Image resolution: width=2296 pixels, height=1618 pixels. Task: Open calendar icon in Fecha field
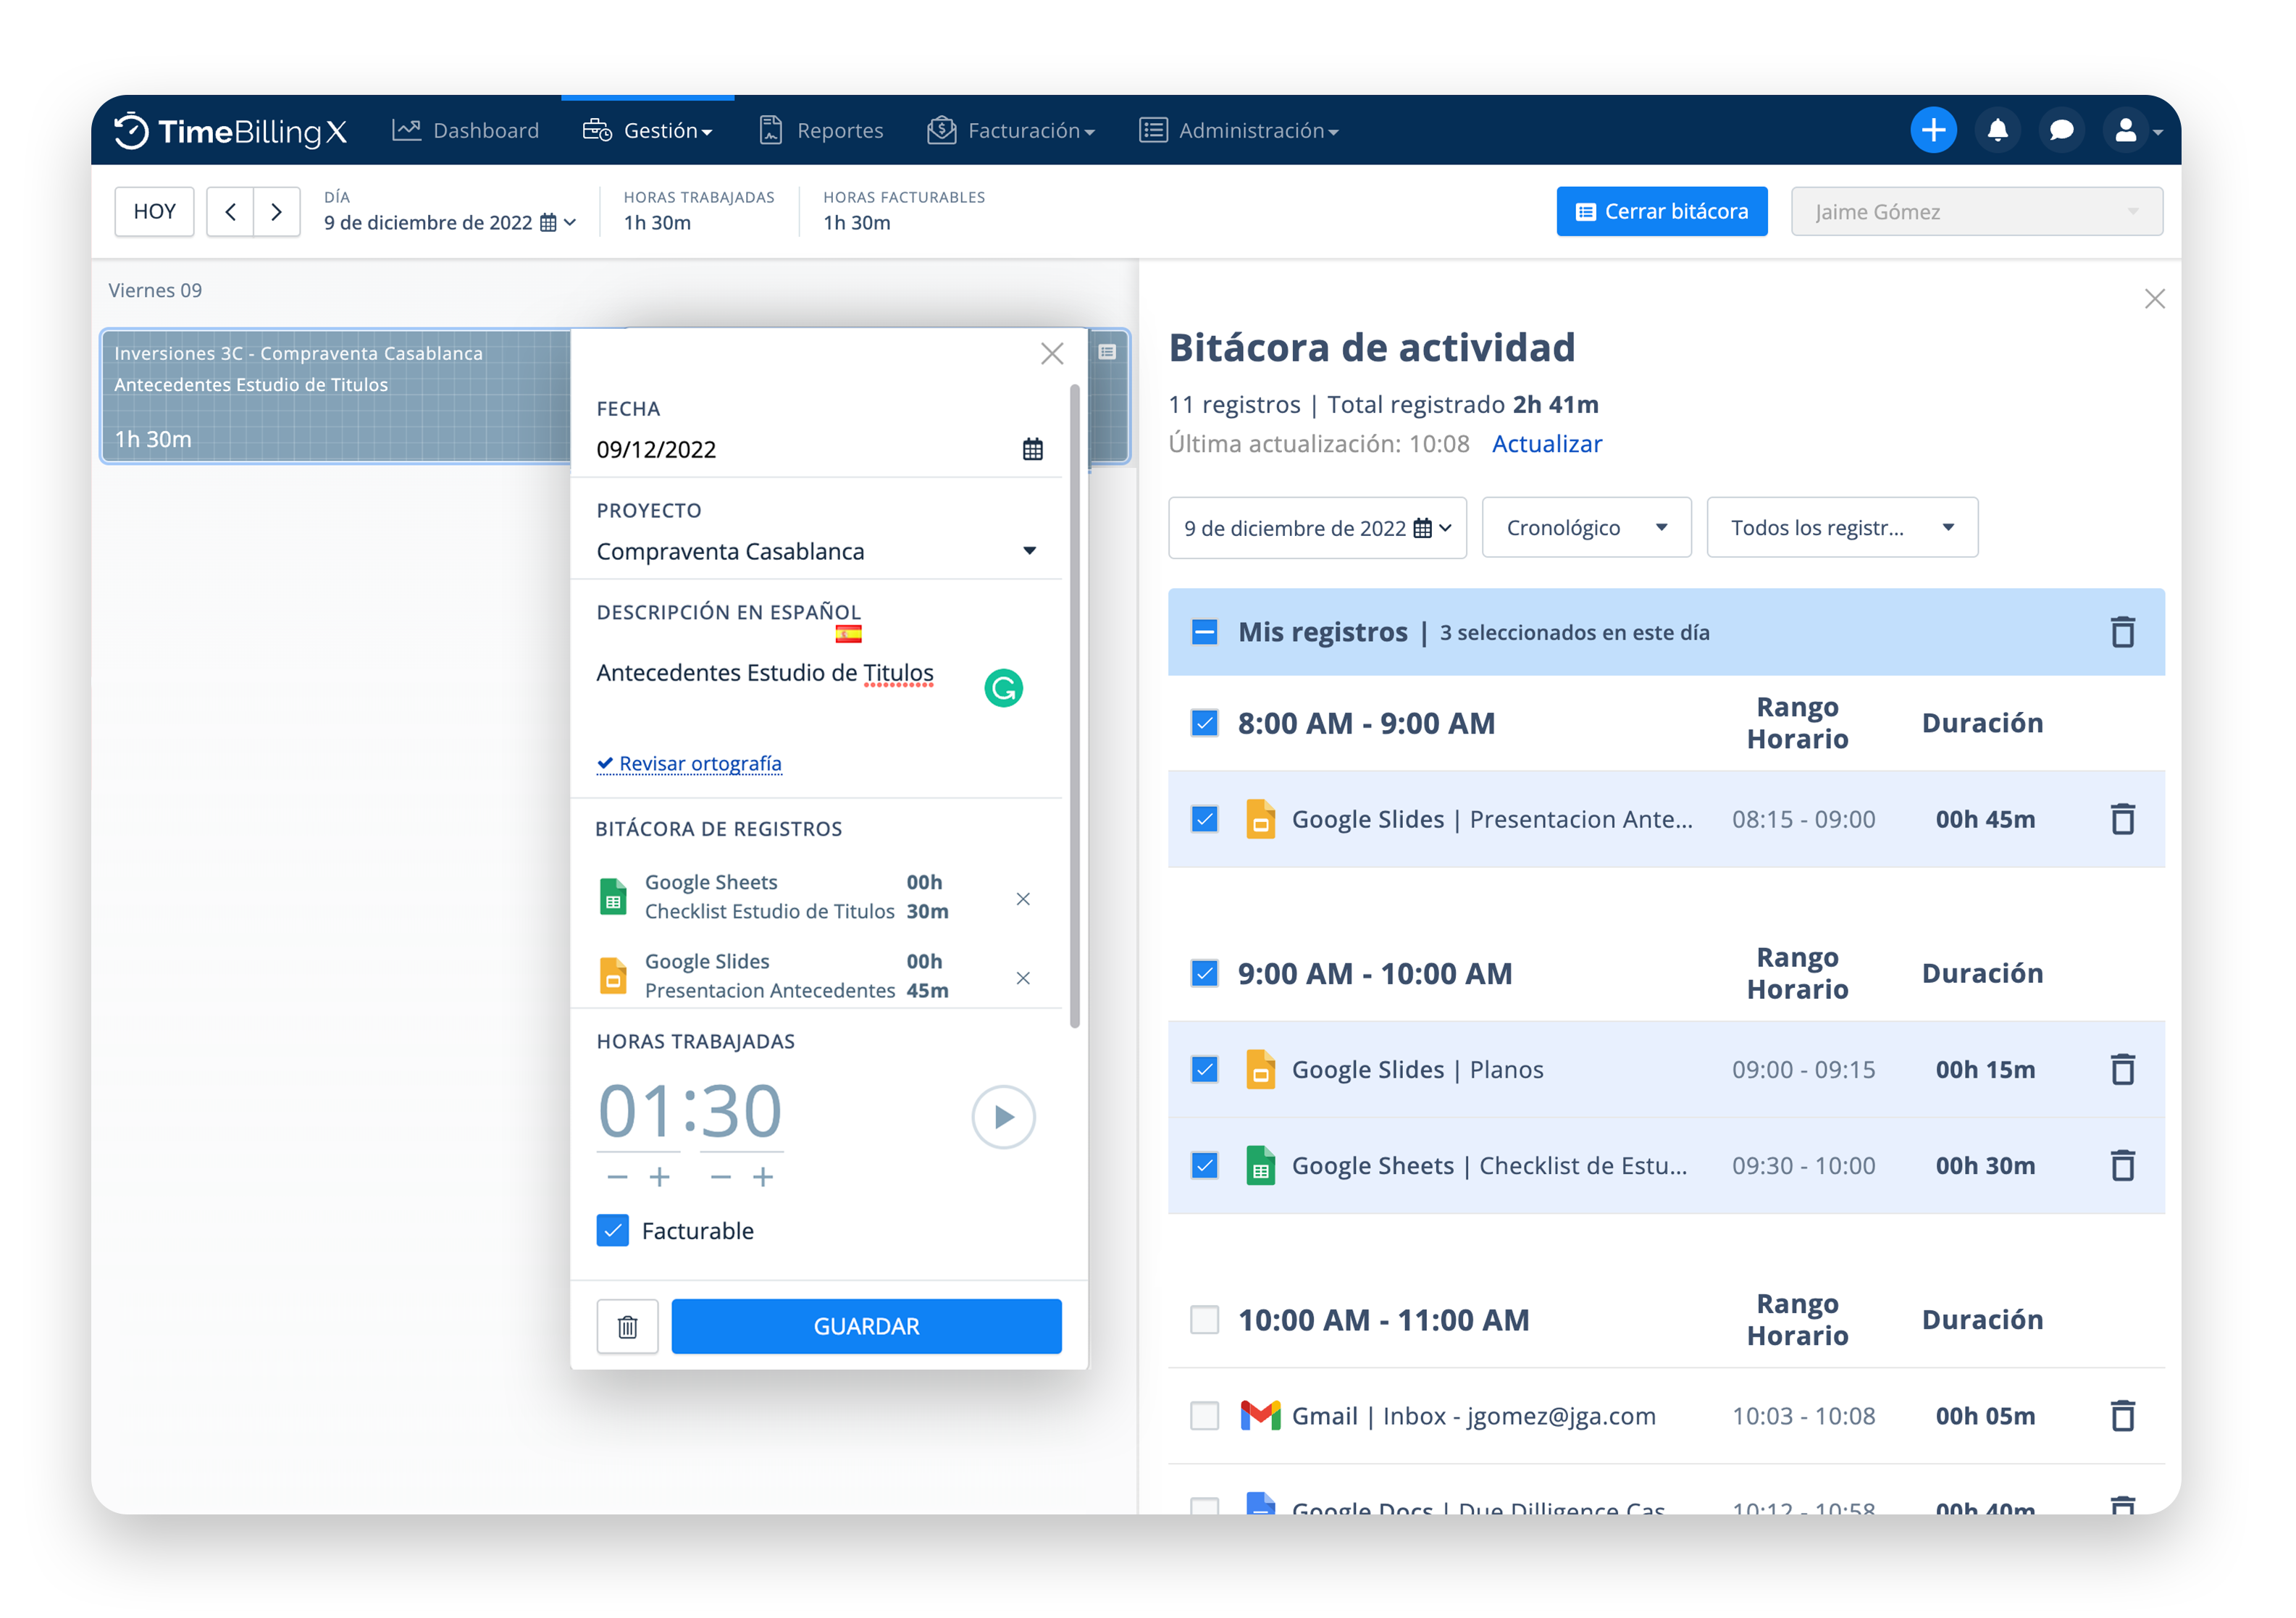tap(1032, 449)
